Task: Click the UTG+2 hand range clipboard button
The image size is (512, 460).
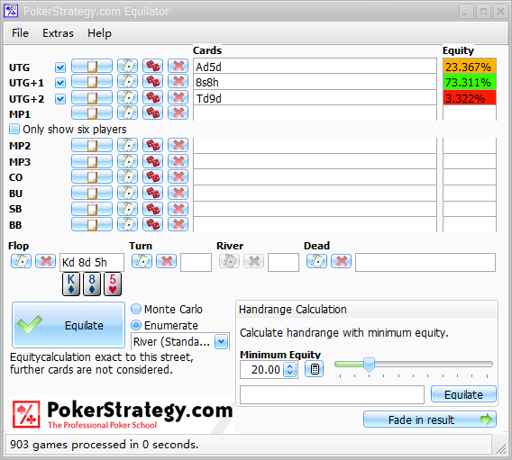Action: [x=92, y=97]
